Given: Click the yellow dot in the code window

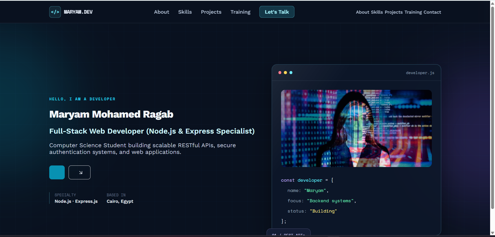Looking at the screenshot, I should tap(285, 73).
